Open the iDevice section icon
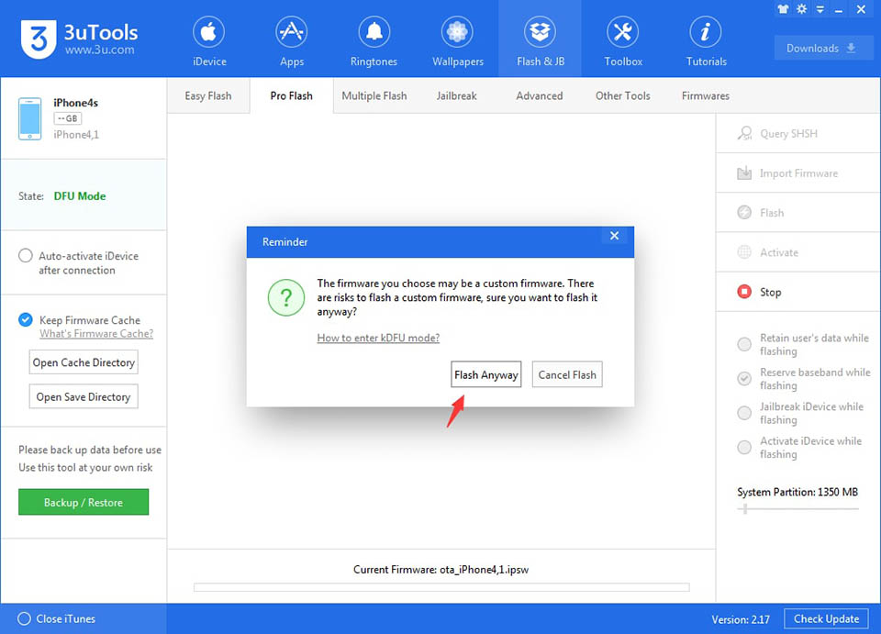Viewport: 881px width, 634px height. 208,32
